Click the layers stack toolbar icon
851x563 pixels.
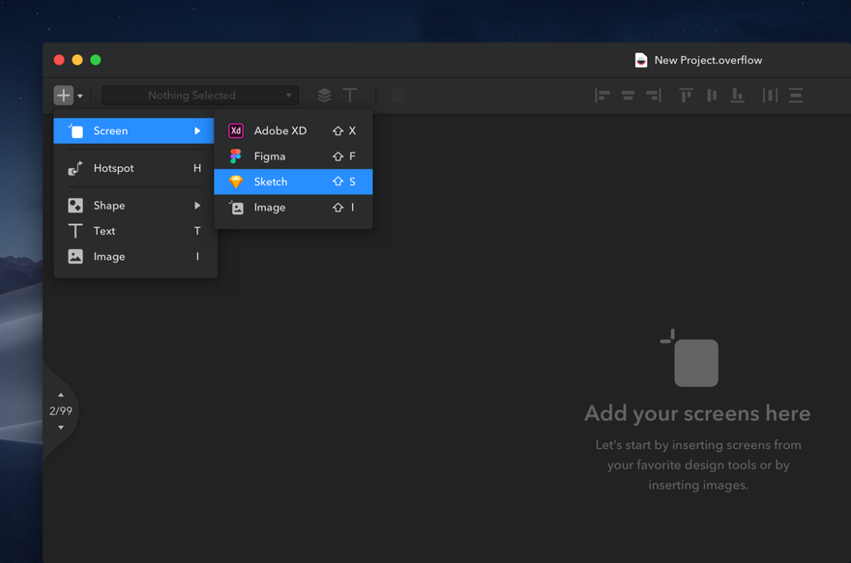[x=324, y=96]
